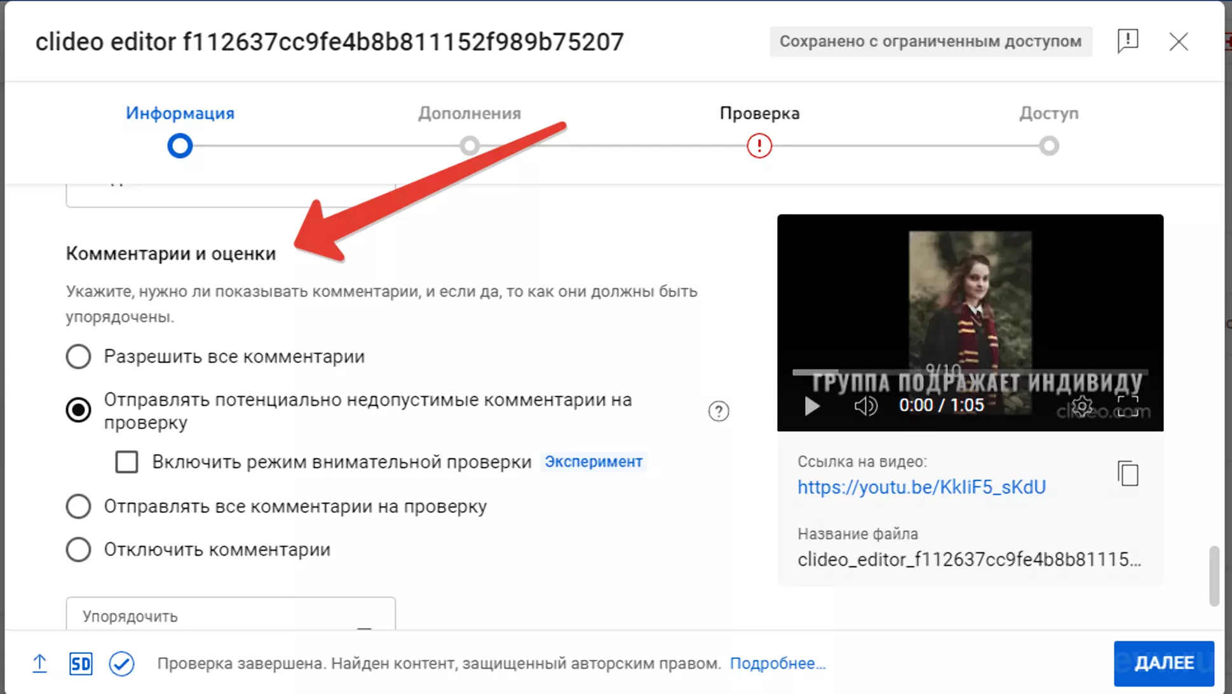This screenshot has width=1232, height=694.
Task: Click the 'Эксперимент' badge label
Action: tap(593, 462)
